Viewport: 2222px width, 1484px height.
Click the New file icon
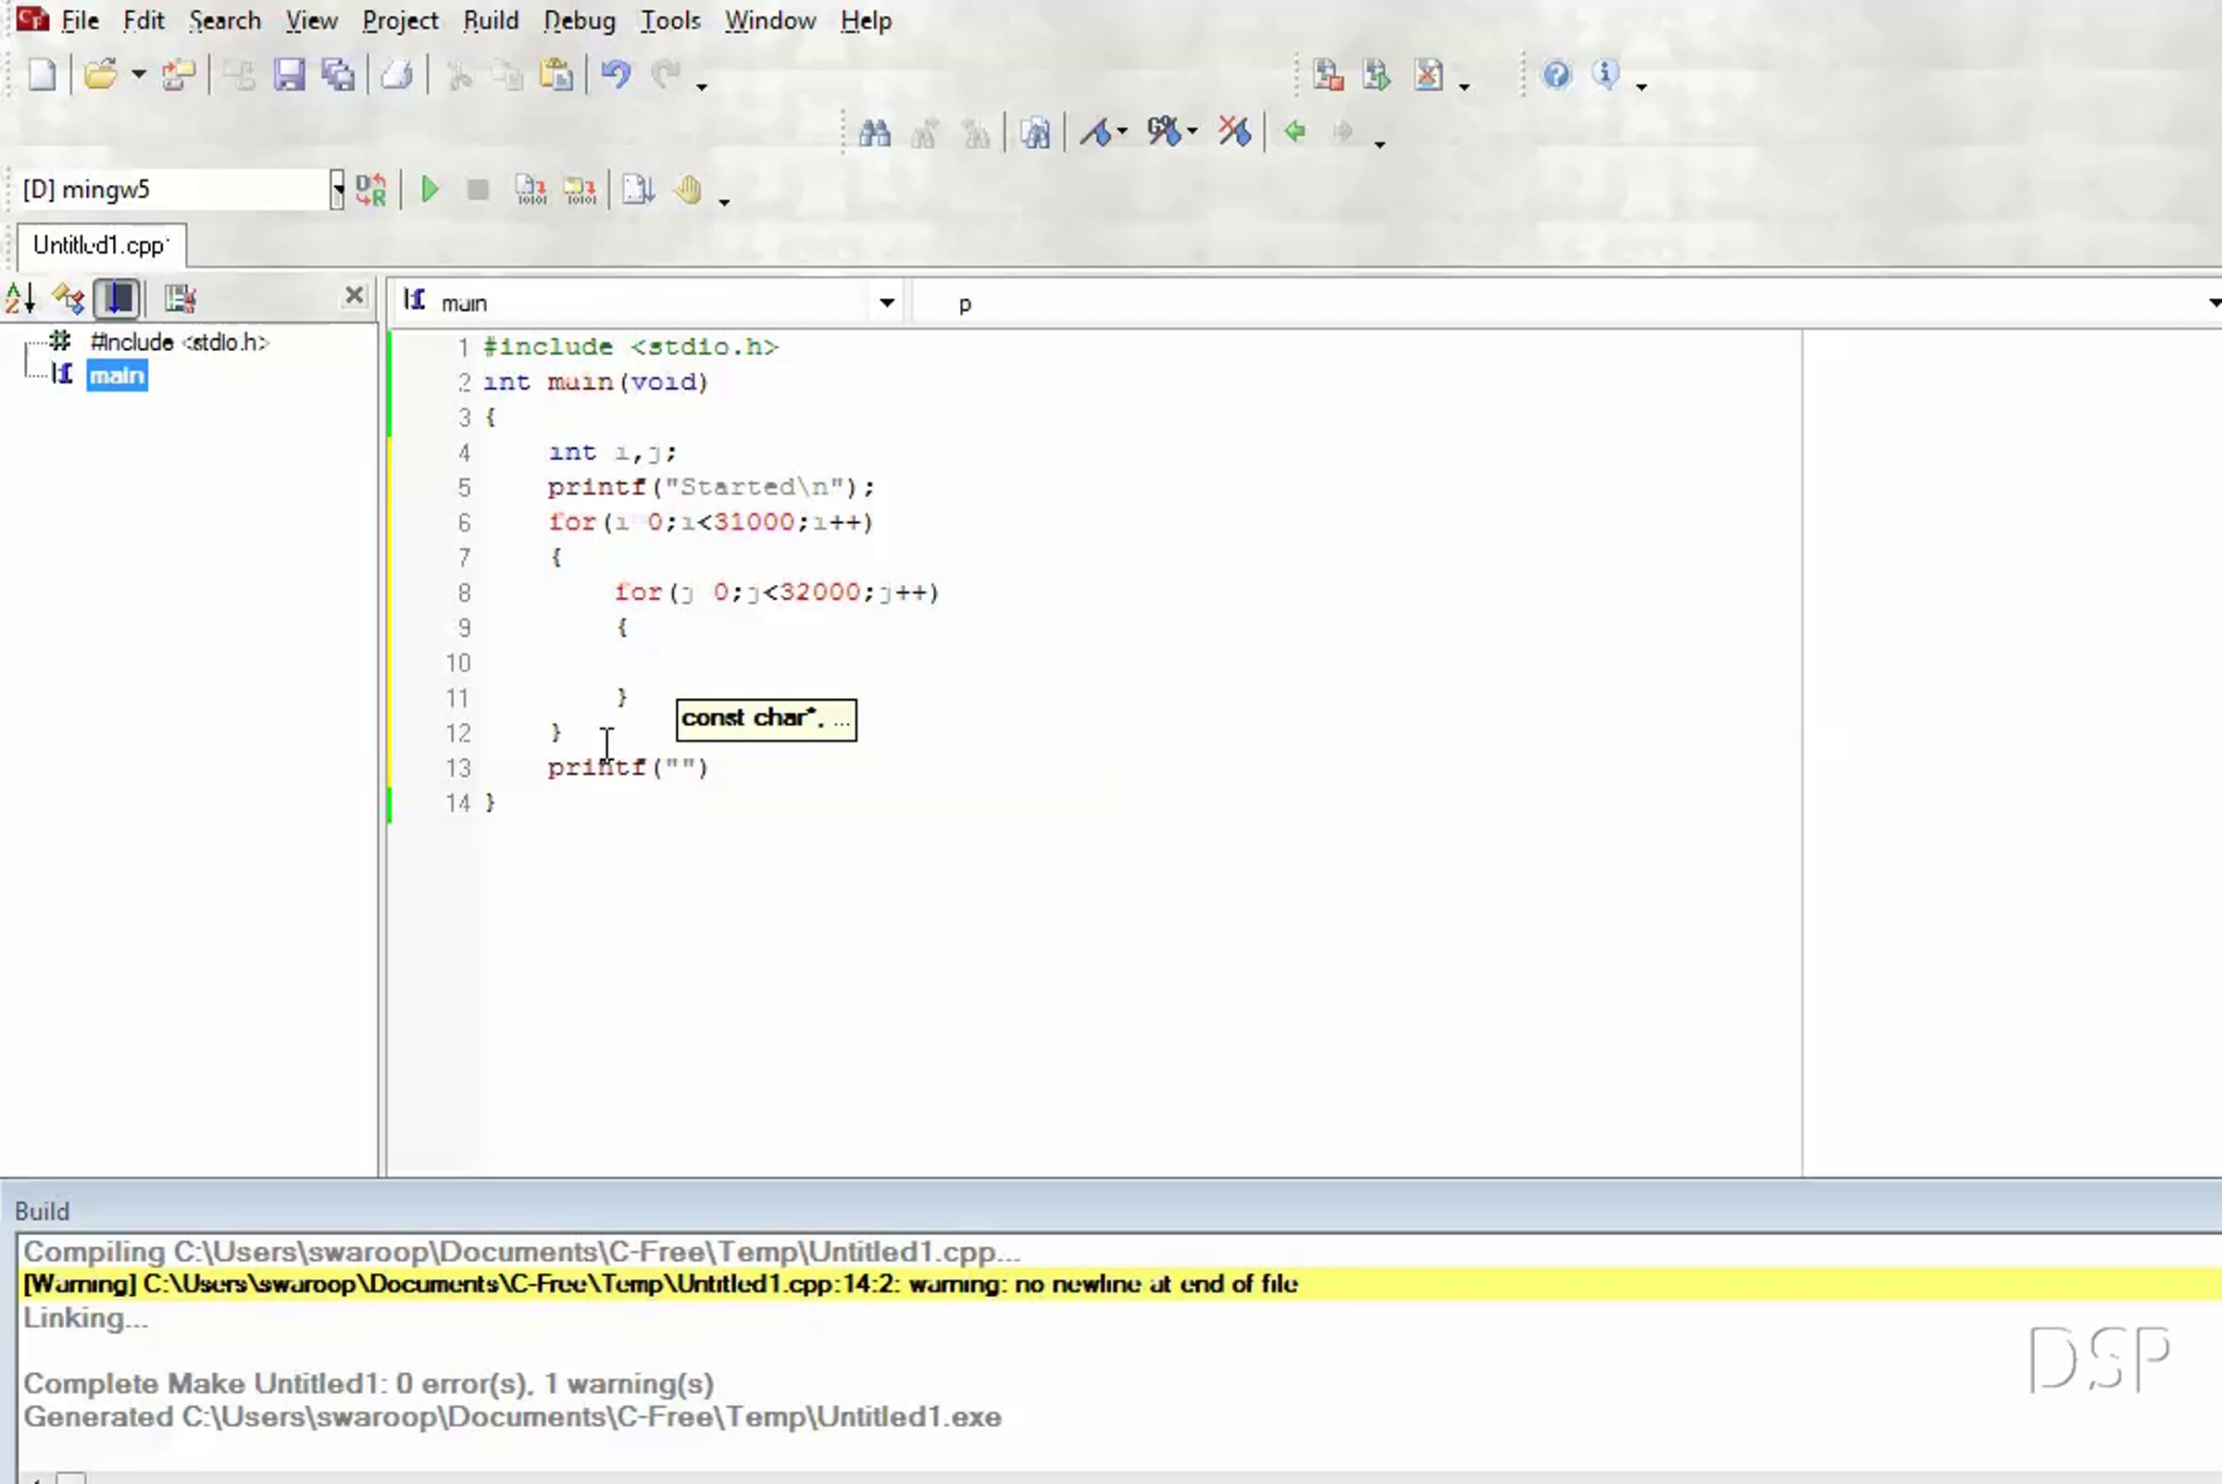coord(42,75)
